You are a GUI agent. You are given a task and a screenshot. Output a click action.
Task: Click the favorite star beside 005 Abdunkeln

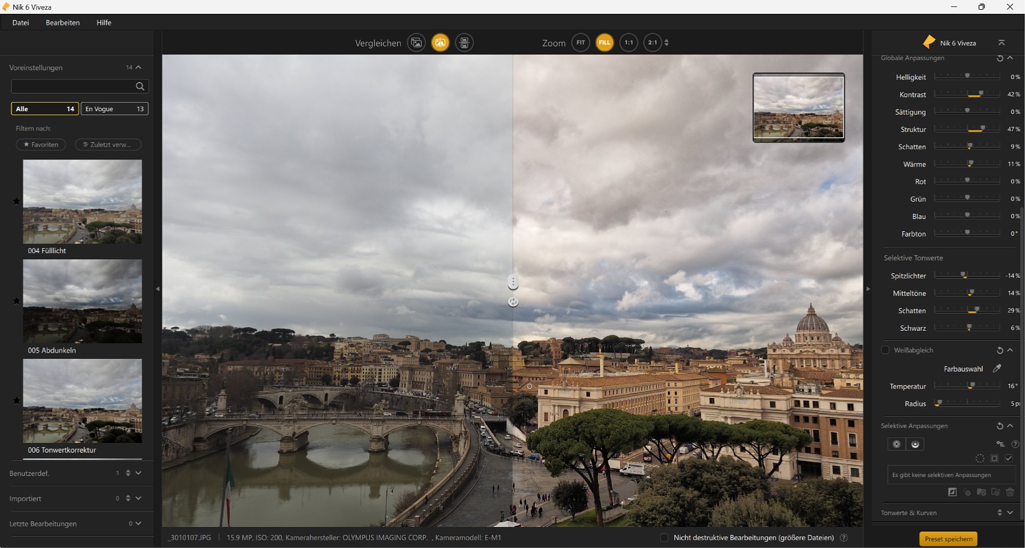click(16, 301)
